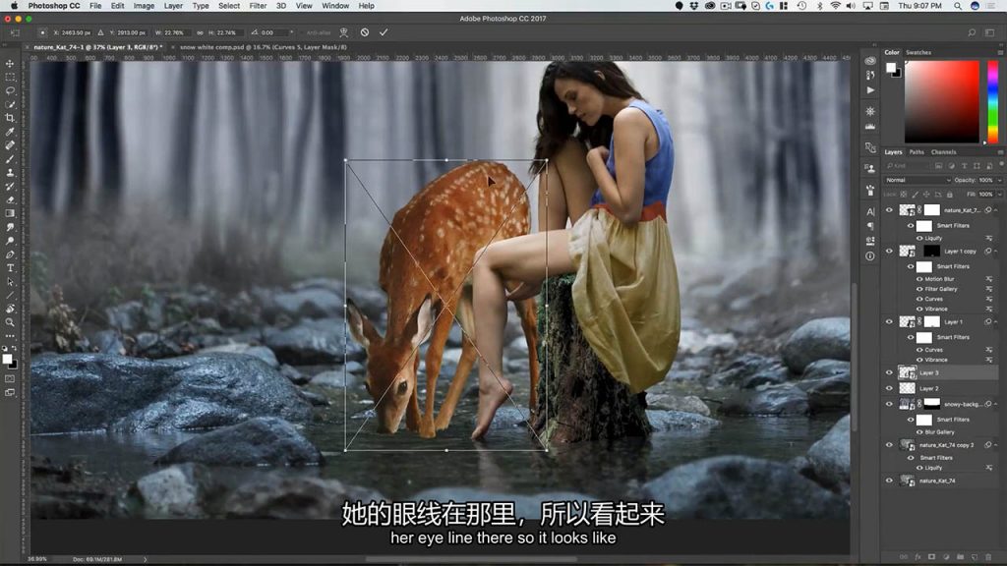This screenshot has width=1007, height=566.
Task: Select the Healing Brush tool
Action: point(10,145)
